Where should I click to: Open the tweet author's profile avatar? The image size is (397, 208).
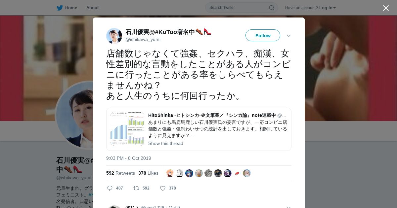point(114,36)
